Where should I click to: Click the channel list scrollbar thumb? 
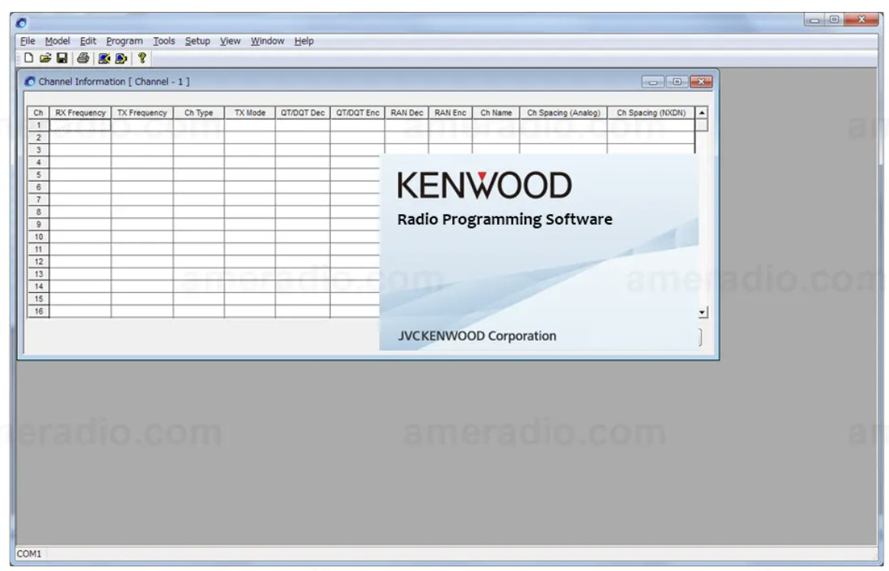[x=702, y=125]
